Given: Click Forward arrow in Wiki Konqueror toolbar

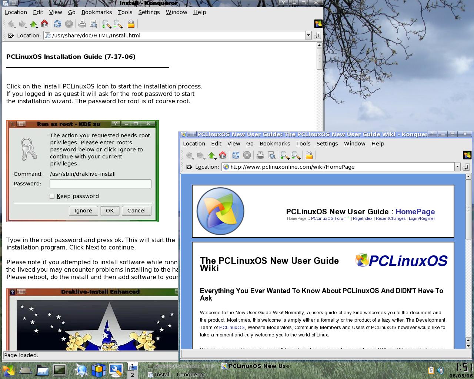Looking at the screenshot, I should [x=201, y=155].
